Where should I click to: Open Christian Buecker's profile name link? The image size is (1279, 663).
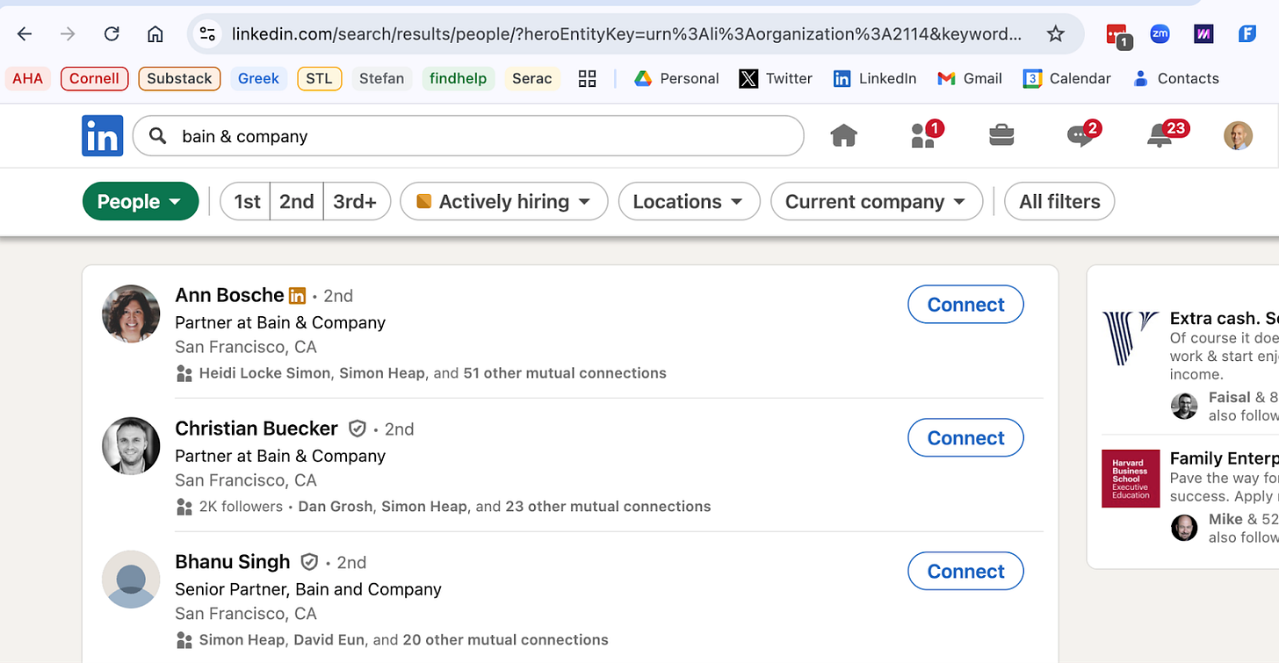(257, 429)
